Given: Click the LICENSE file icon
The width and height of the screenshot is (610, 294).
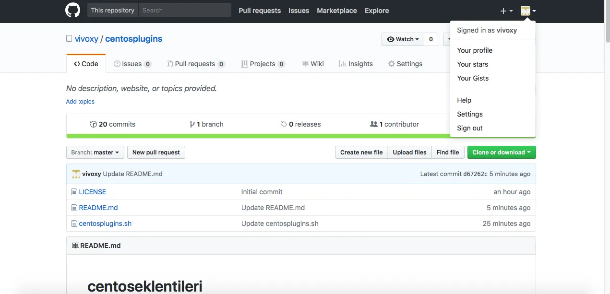Looking at the screenshot, I should pos(74,191).
